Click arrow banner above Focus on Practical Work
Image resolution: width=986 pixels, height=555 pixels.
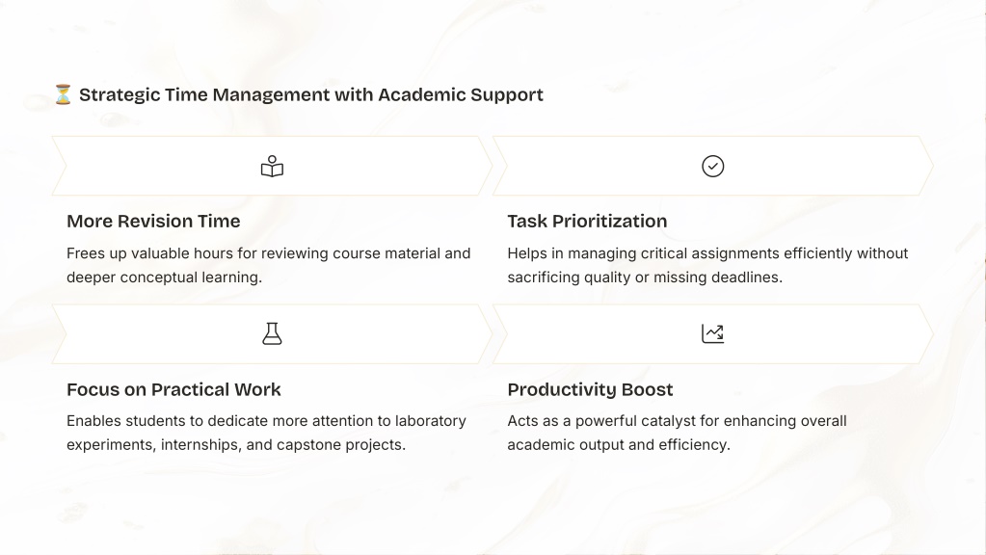point(272,333)
